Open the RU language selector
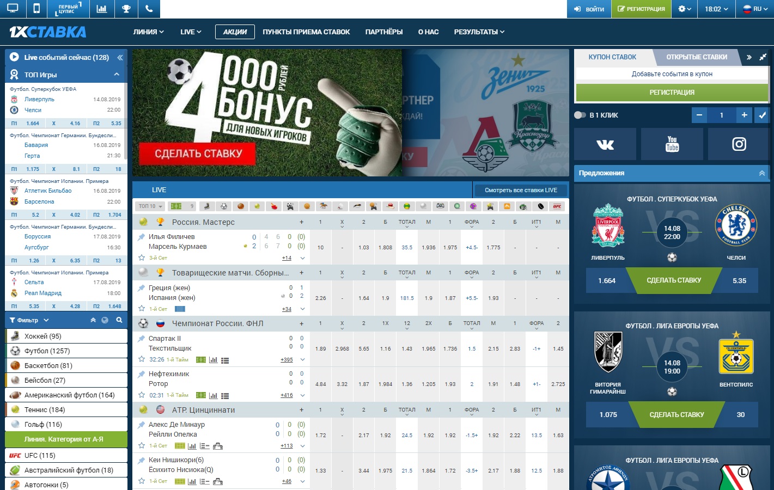 pos(754,9)
